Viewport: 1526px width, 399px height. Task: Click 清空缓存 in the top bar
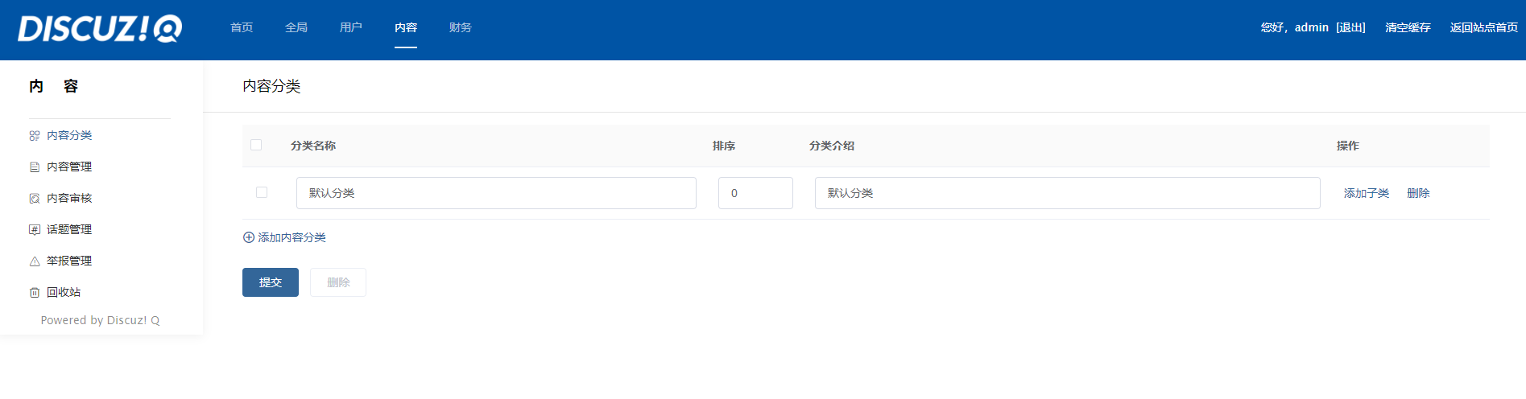tap(1408, 27)
